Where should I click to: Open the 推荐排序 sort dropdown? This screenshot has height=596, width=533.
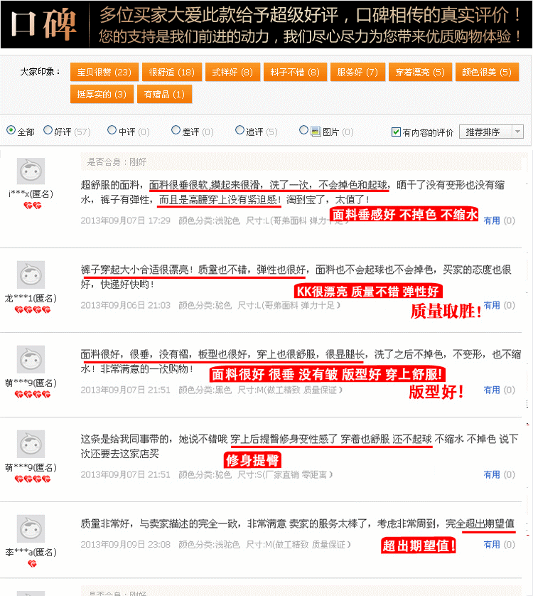click(x=491, y=132)
